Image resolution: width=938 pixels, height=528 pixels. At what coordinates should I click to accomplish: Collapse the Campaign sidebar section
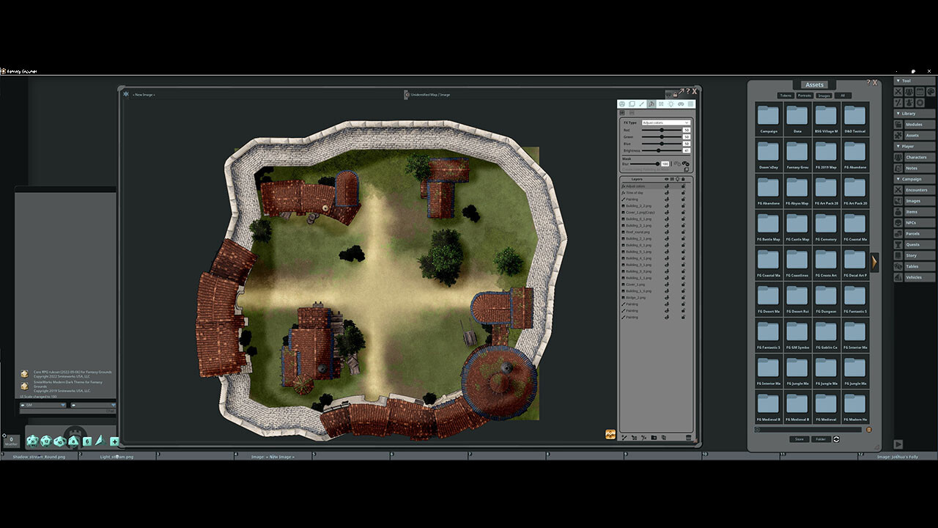pyautogui.click(x=900, y=178)
